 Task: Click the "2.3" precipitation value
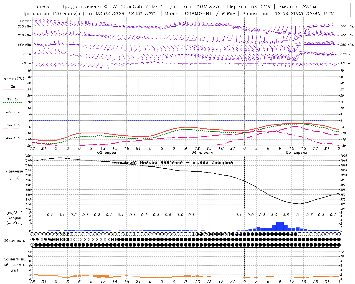pyautogui.click(x=262, y=215)
